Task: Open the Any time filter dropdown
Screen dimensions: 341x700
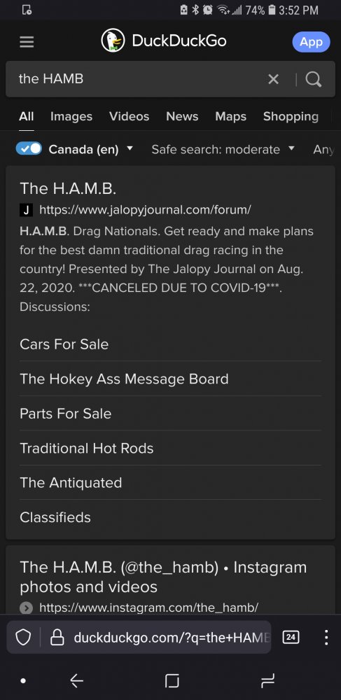Action: pos(324,150)
